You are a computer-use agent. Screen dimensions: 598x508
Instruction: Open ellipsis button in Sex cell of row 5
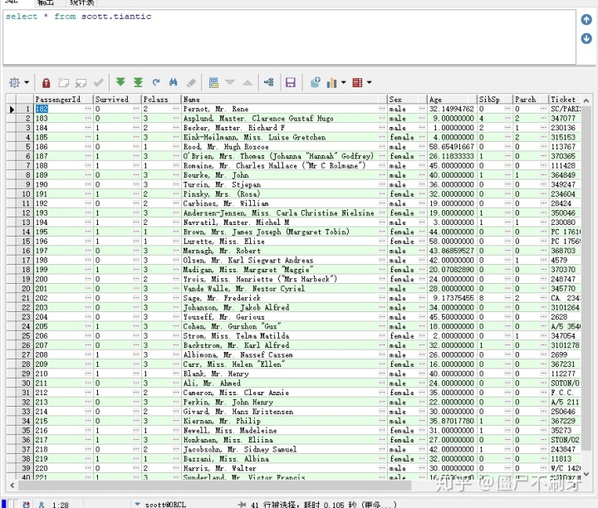[x=422, y=147]
